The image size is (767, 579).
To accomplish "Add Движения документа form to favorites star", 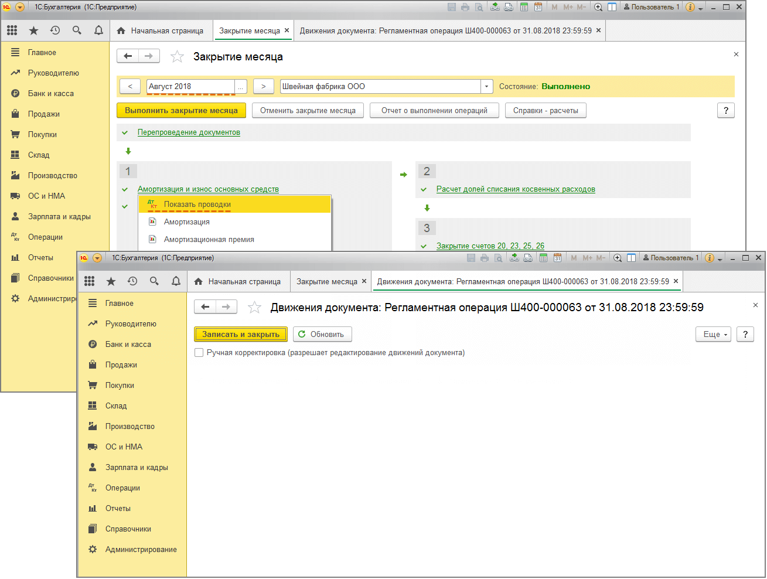I will point(254,308).
